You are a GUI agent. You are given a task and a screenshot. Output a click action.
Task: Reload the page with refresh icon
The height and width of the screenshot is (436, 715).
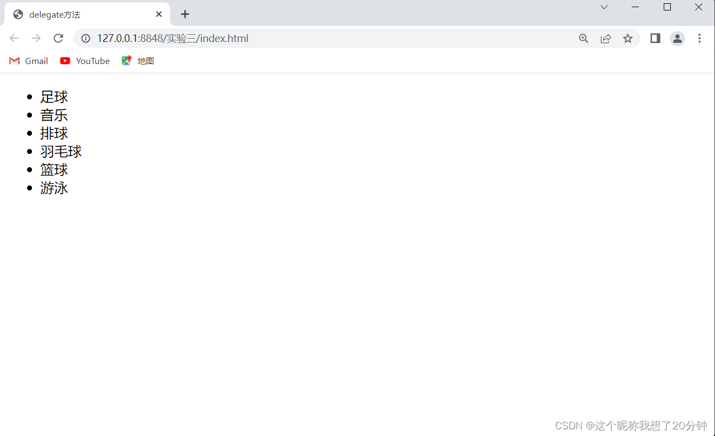point(58,38)
